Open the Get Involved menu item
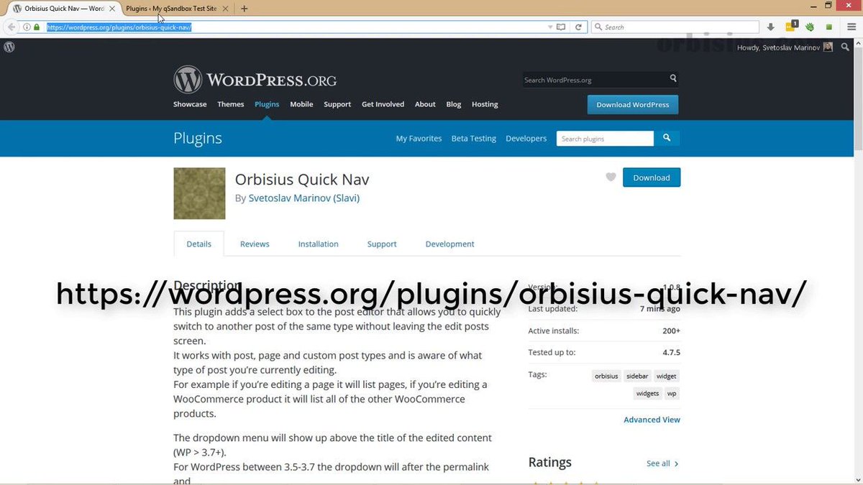863x485 pixels. click(x=383, y=104)
